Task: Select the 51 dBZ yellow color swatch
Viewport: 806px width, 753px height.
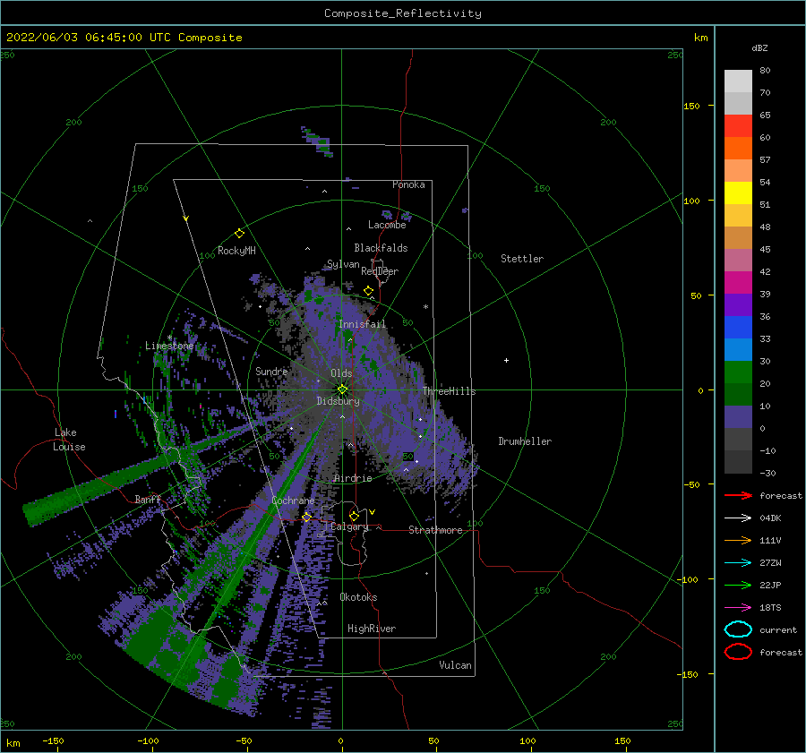Action: click(x=738, y=193)
